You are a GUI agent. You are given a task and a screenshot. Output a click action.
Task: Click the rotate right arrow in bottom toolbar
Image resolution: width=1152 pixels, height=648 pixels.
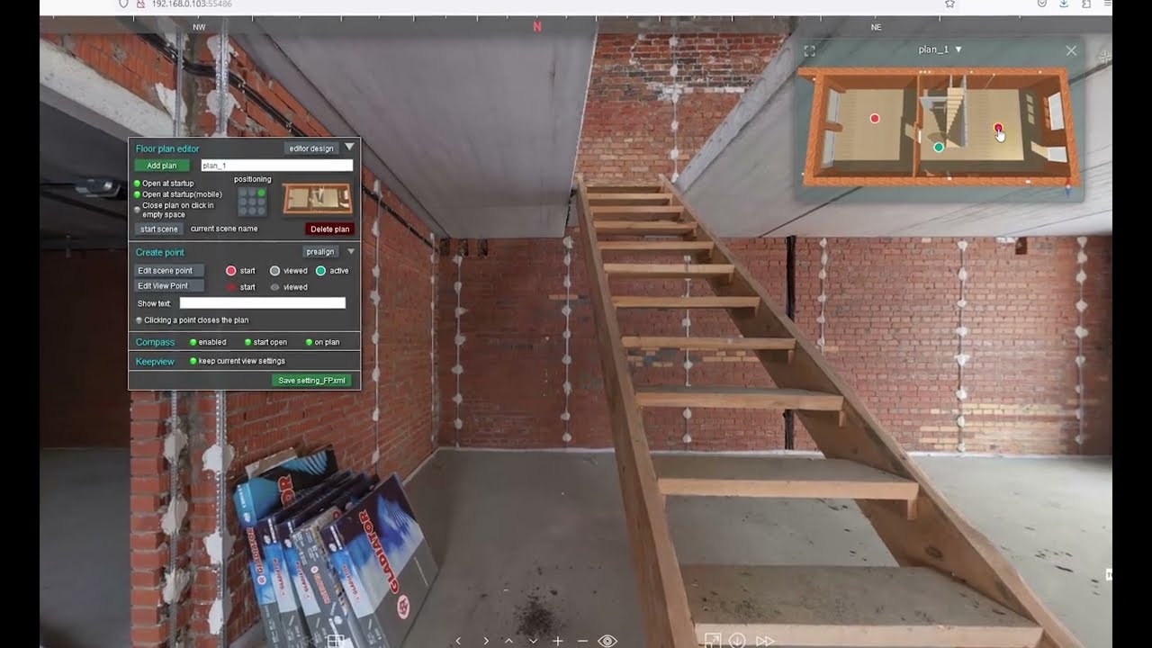pyautogui.click(x=486, y=641)
